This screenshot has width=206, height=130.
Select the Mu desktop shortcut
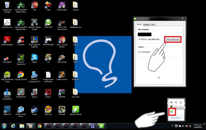[x=34, y=6]
